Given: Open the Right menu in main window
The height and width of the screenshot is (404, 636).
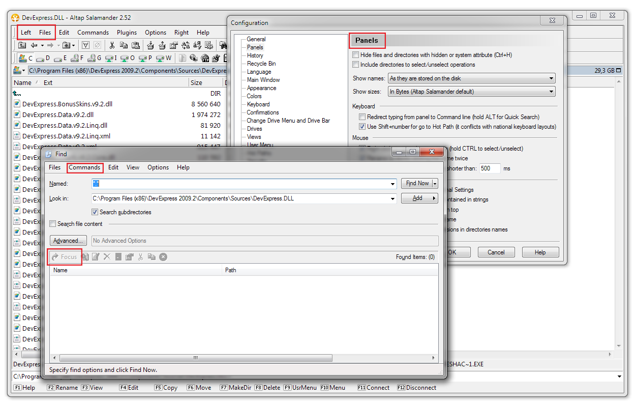Looking at the screenshot, I should click(181, 33).
